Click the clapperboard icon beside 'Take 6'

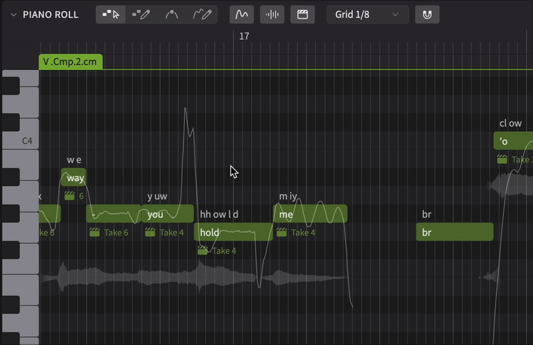(95, 232)
